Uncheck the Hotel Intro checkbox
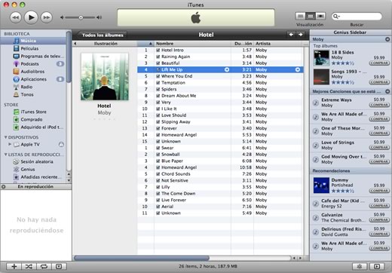The width and height of the screenshot is (392, 273). (x=158, y=51)
